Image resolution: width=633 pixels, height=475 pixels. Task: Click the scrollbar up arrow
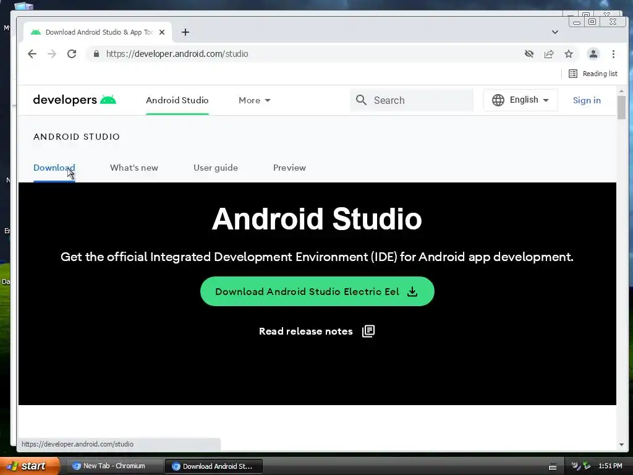(x=621, y=92)
